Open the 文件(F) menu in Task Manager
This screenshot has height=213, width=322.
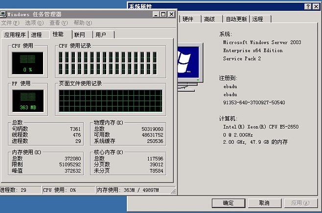coord(10,23)
